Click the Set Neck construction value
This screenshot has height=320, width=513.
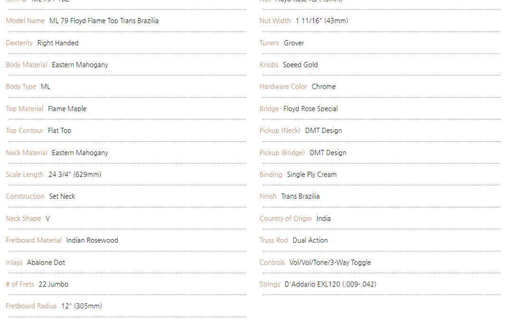click(62, 196)
